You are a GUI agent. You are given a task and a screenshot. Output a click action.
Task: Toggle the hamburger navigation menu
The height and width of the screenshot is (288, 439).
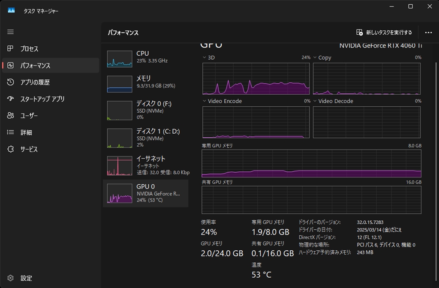pos(11,32)
